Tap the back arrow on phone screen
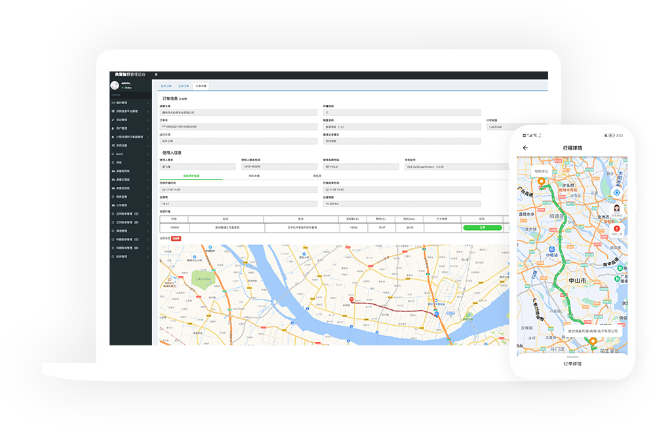657x430 pixels. click(525, 148)
